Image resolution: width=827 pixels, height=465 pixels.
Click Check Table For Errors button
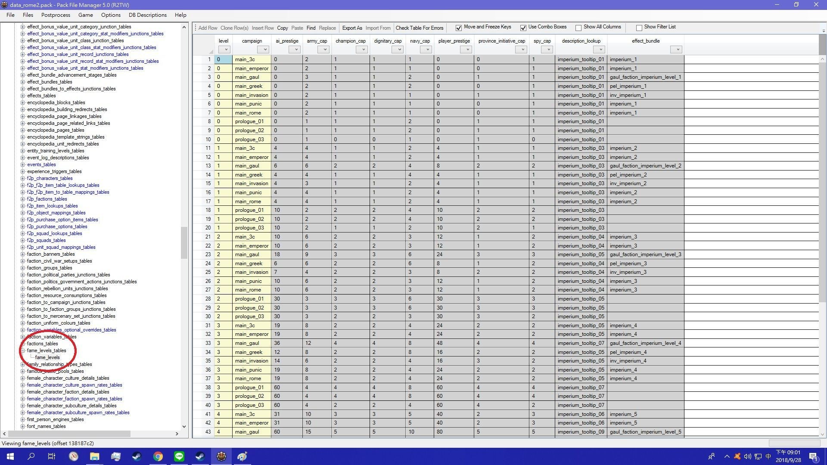(419, 28)
